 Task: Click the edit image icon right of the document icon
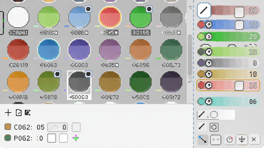click(x=27, y=113)
